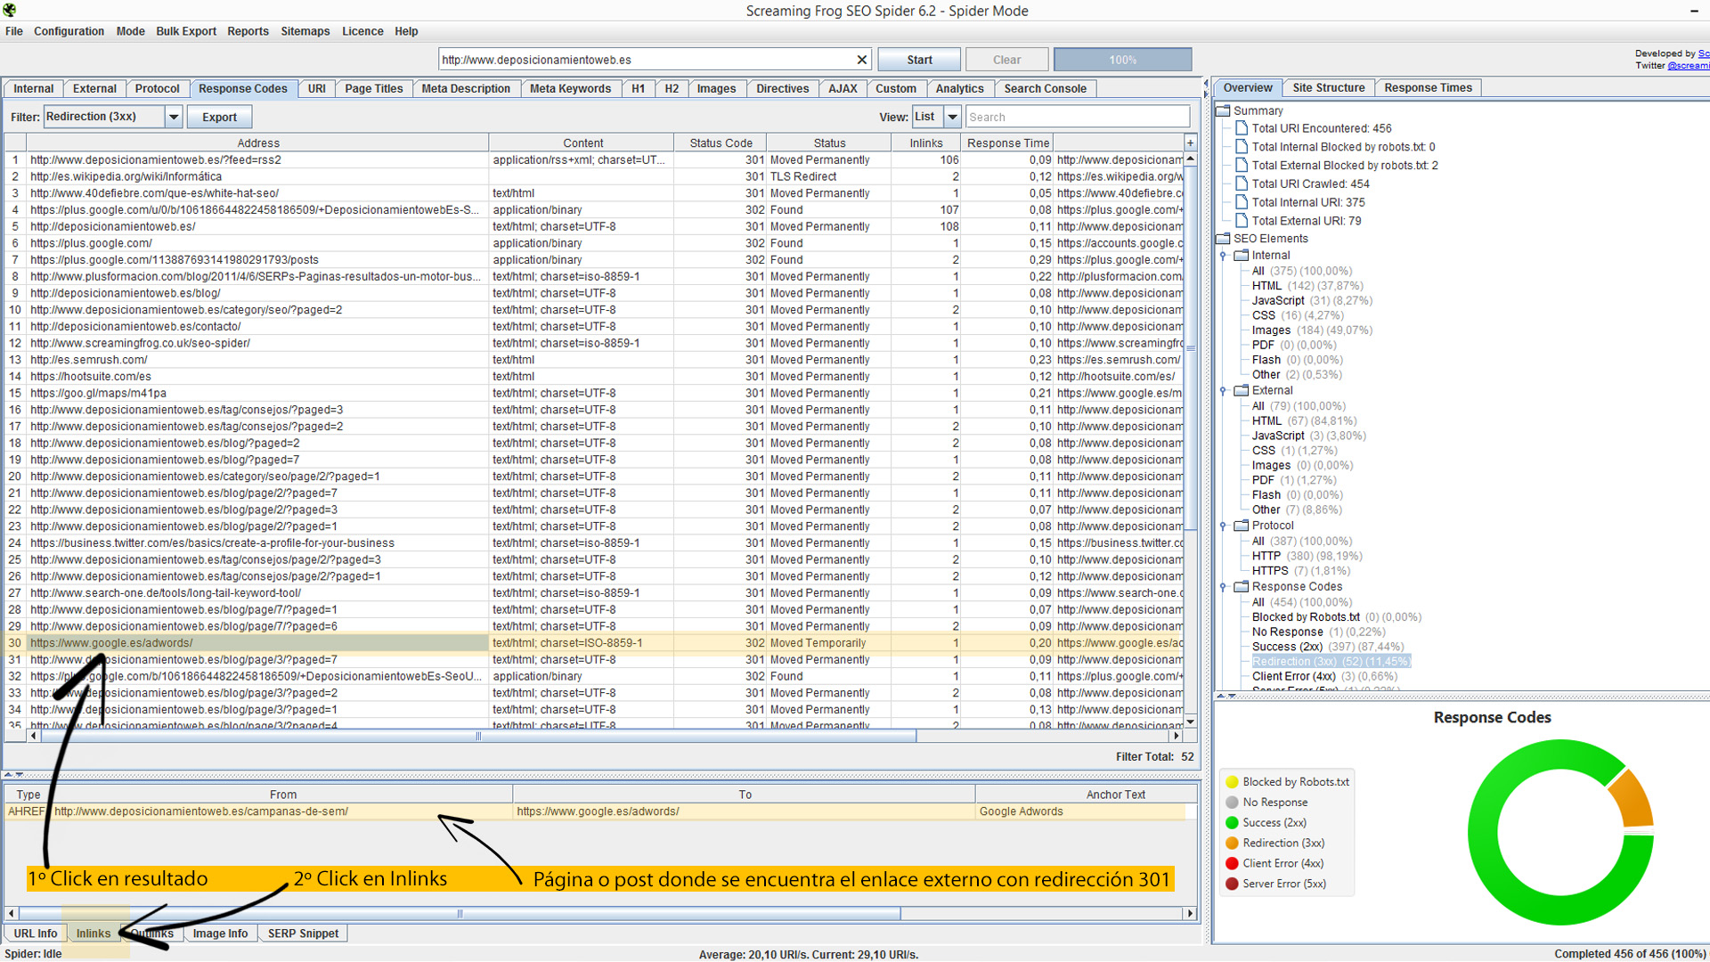Viewport: 1710px width, 962px height.
Task: Open the Filter dropdown arrow
Action: pos(174,117)
